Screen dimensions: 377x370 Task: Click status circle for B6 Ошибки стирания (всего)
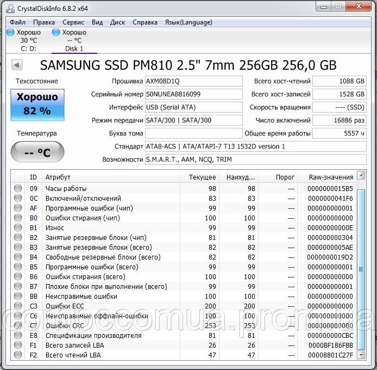click(18, 276)
